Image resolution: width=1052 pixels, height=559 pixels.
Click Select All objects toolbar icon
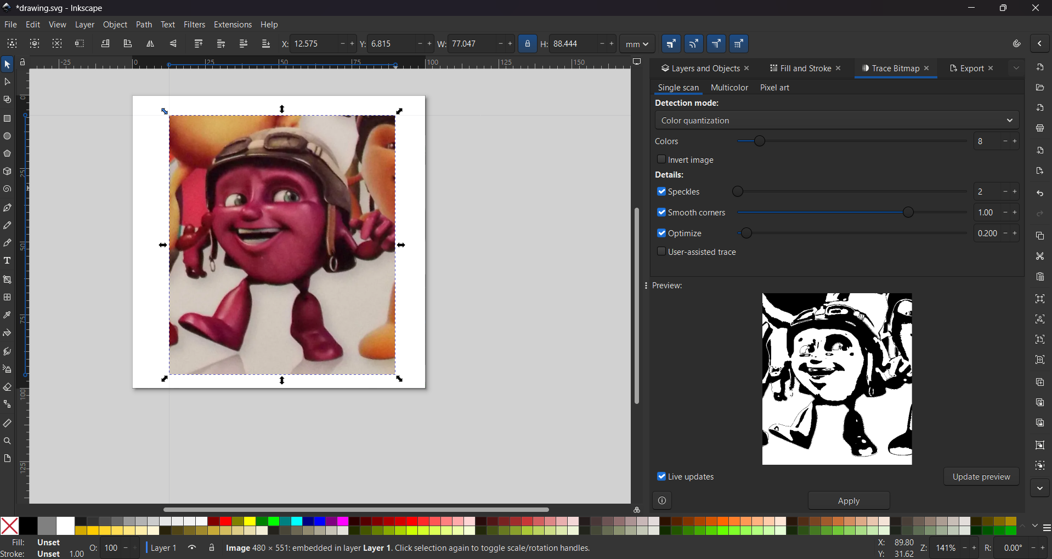(x=12, y=44)
